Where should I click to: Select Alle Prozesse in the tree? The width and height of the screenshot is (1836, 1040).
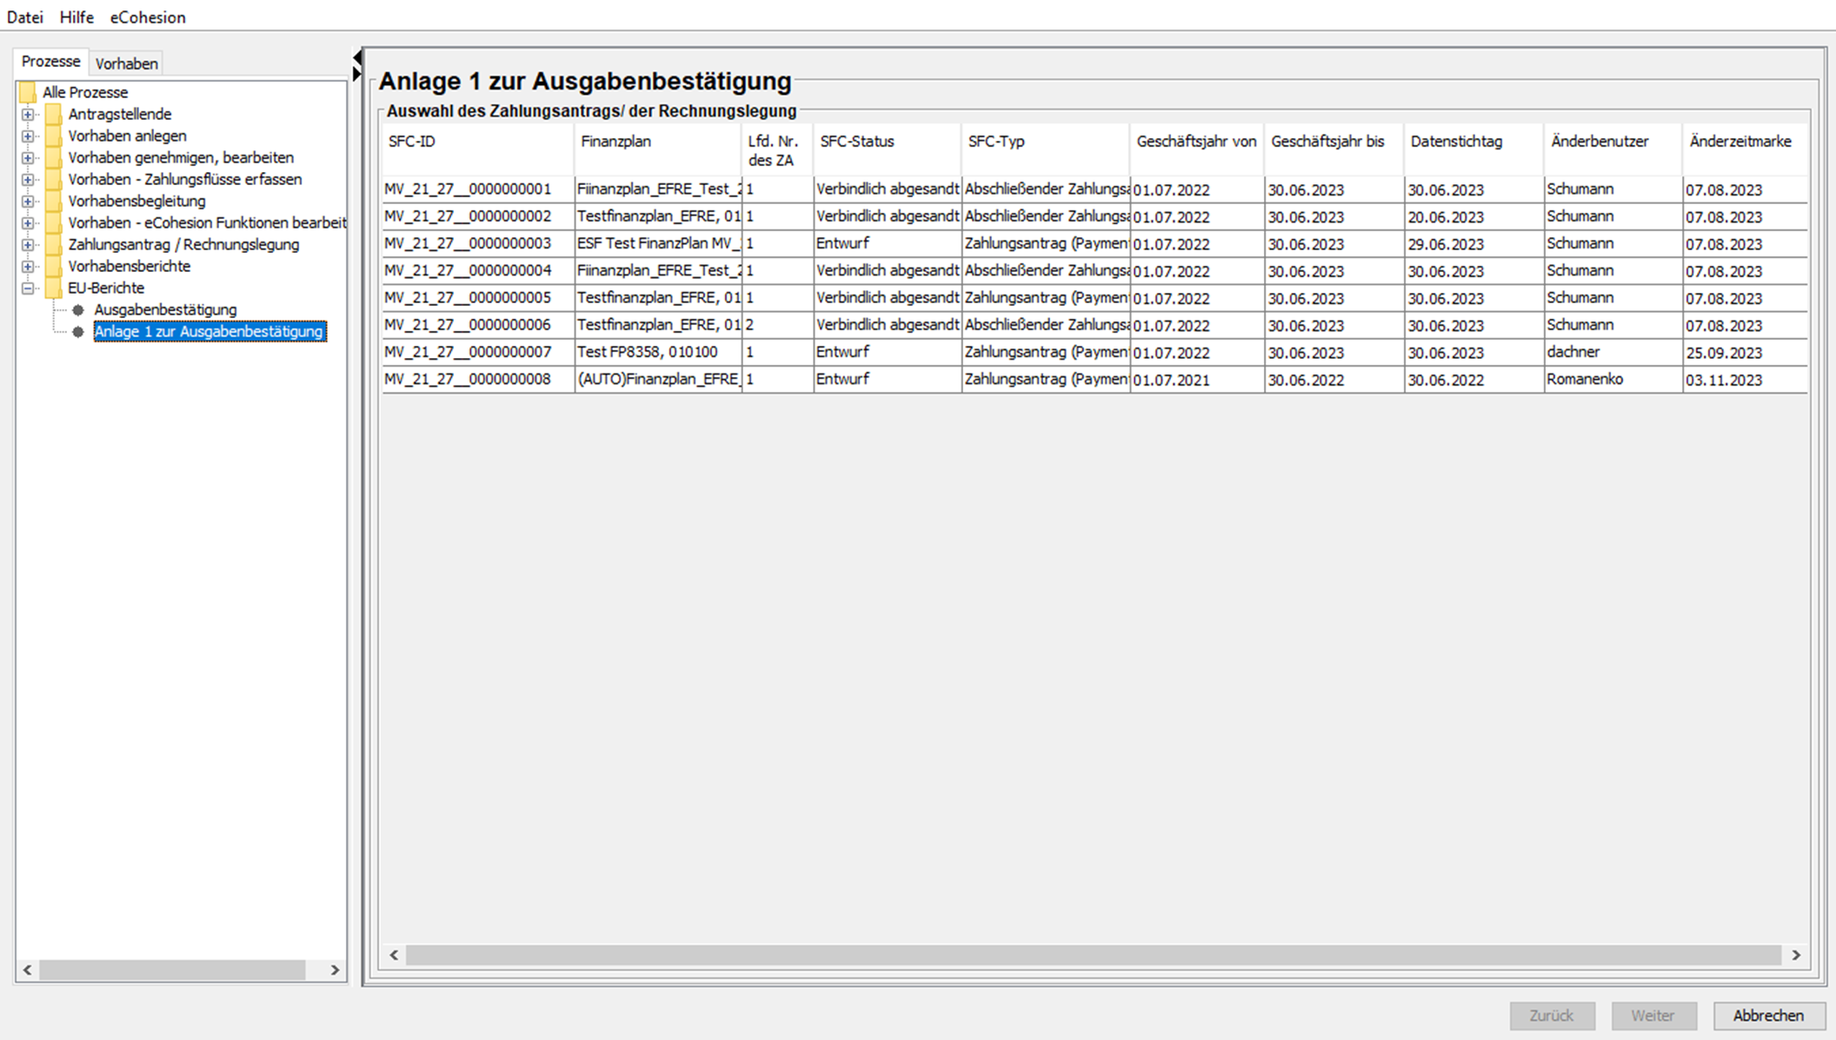[x=85, y=92]
